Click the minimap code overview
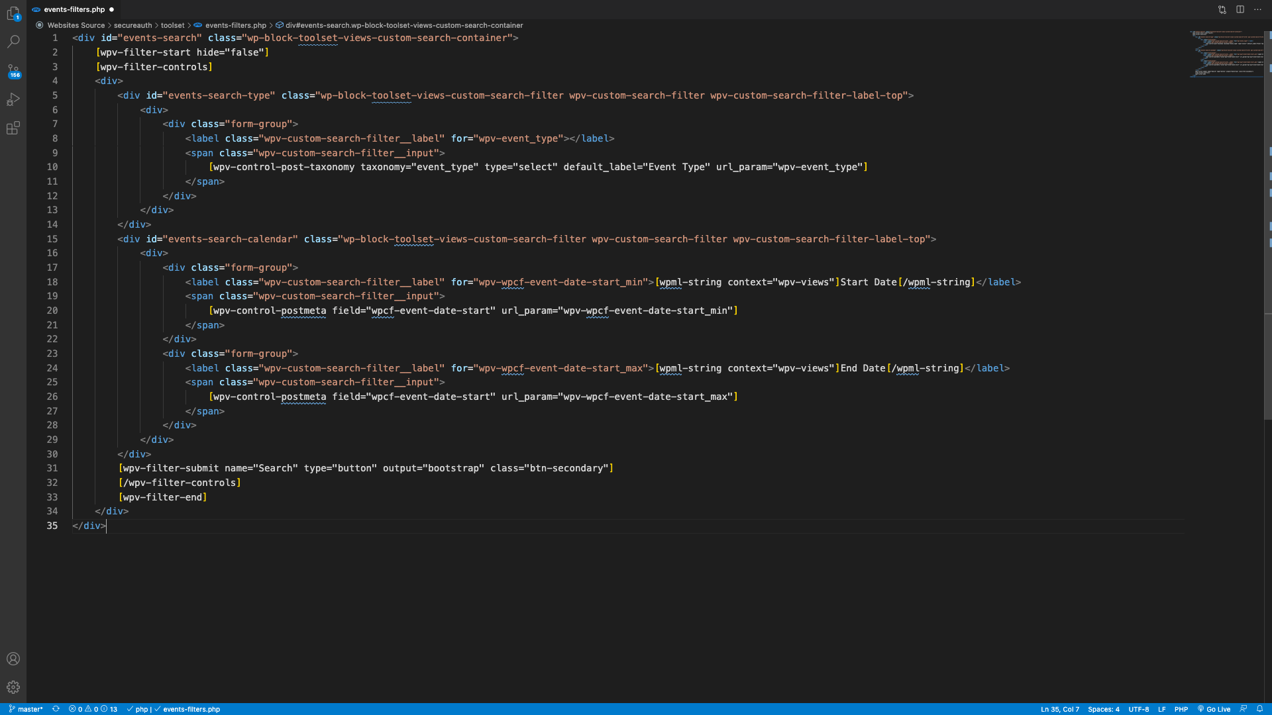The width and height of the screenshot is (1272, 715). coord(1226,54)
